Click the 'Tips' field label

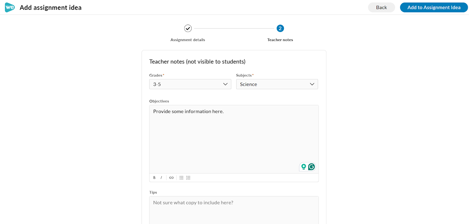(x=153, y=192)
